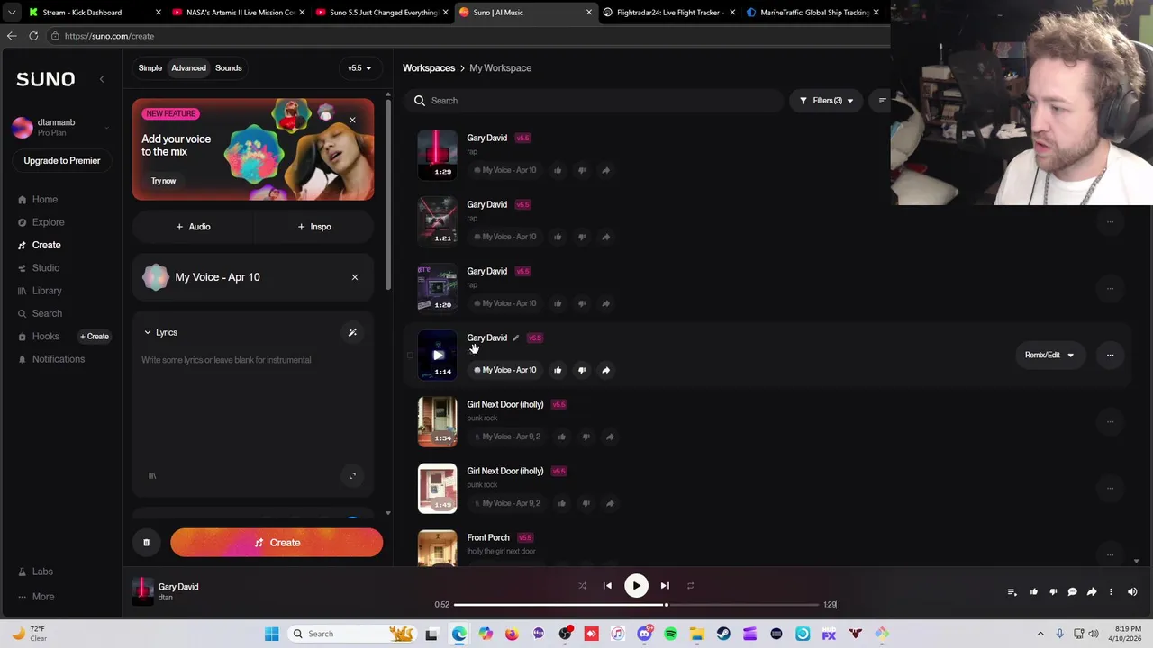Click Upgrade to Premier button
This screenshot has width=1153, height=648.
pos(62,161)
